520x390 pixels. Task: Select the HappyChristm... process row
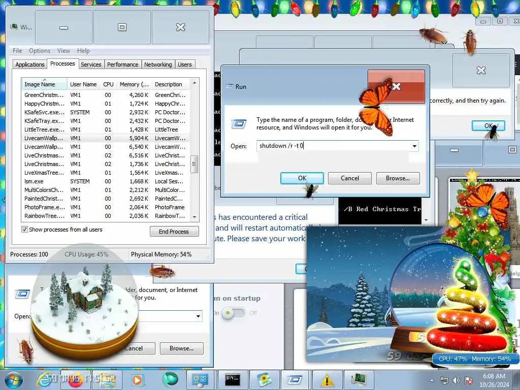(106, 104)
